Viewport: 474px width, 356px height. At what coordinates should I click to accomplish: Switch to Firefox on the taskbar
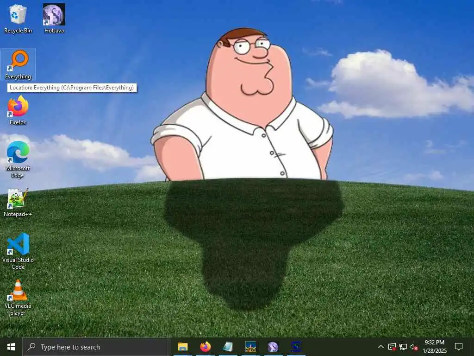coord(205,347)
